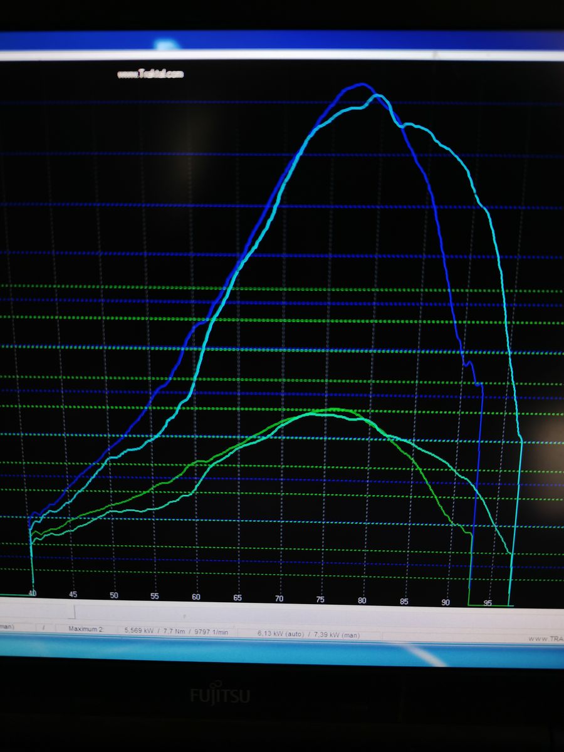The width and height of the screenshot is (564, 752).
Task: Click the 90 x-axis tick label
Action: (x=446, y=602)
